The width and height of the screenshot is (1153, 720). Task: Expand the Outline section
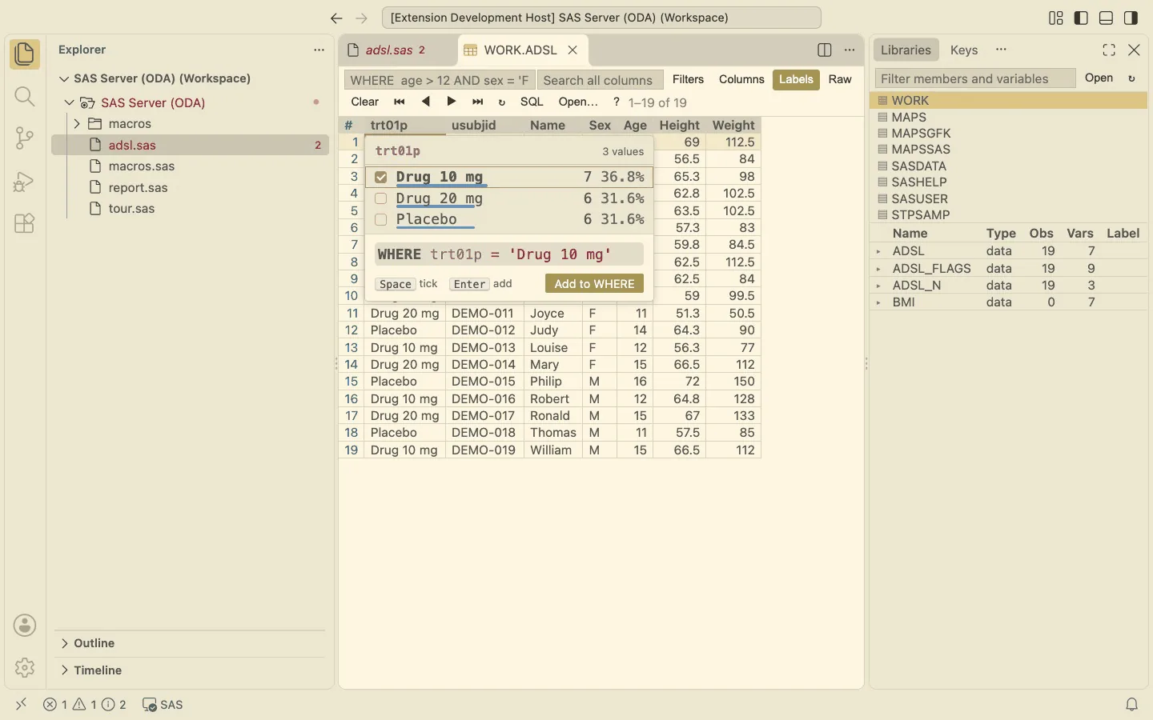[64, 643]
